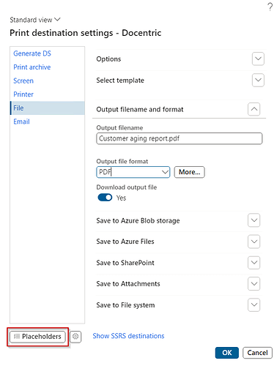Image resolution: width=274 pixels, height=366 pixels.
Task: Toggle Download output file switch
Action: pyautogui.click(x=105, y=198)
